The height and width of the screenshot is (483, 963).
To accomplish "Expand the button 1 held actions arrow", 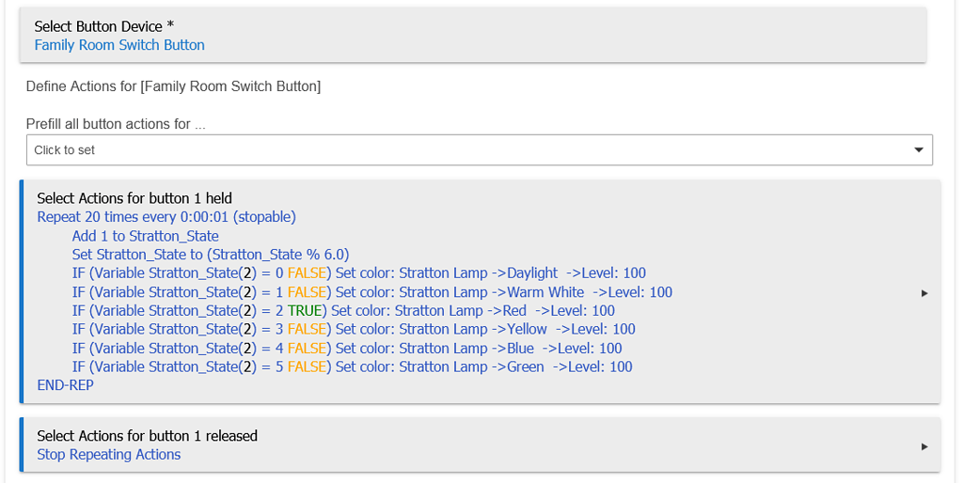I will [924, 292].
